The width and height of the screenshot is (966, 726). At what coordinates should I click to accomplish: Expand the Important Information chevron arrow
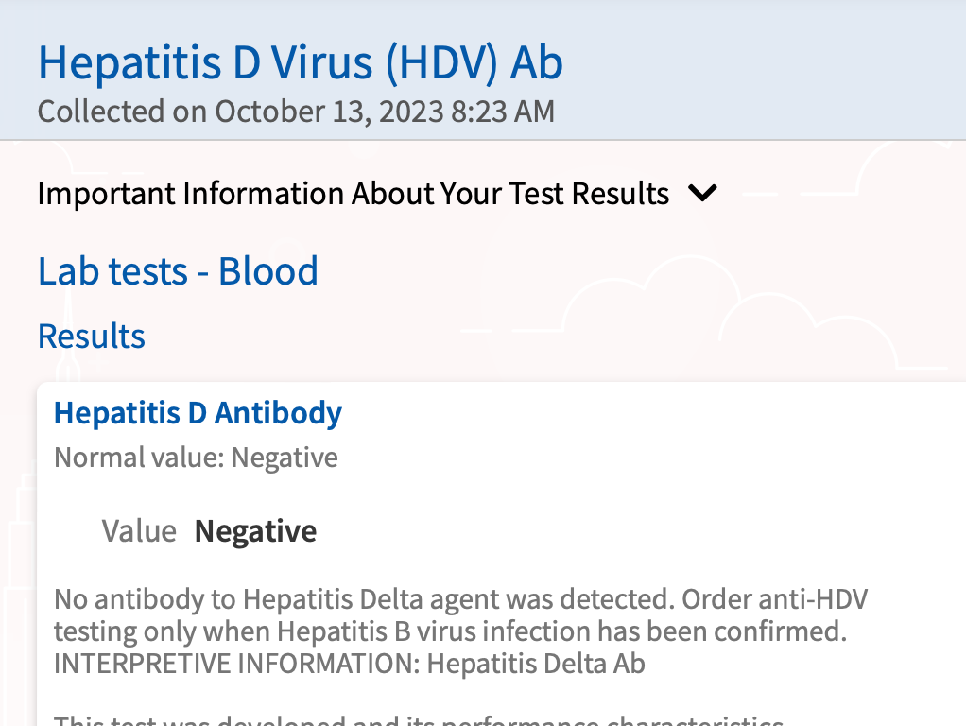[702, 194]
